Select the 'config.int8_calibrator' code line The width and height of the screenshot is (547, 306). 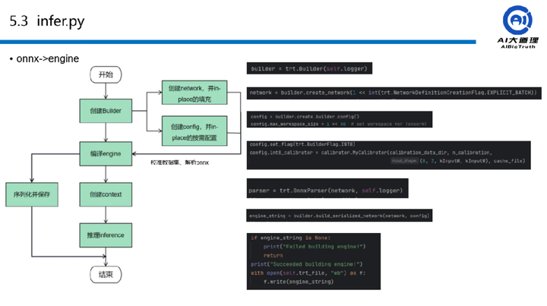click(x=371, y=153)
